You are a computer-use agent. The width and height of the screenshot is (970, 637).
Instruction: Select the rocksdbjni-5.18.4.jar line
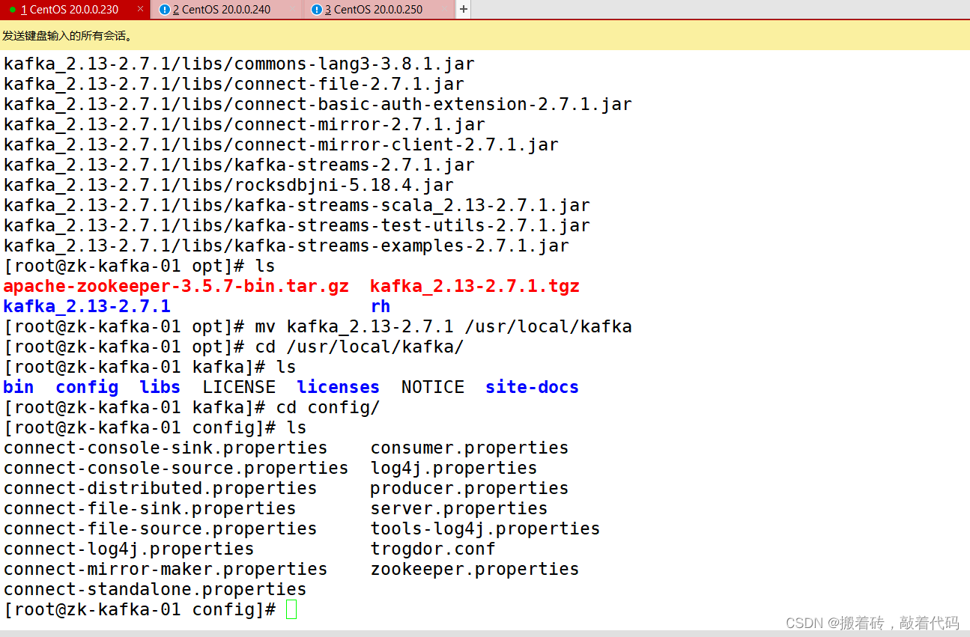(228, 186)
